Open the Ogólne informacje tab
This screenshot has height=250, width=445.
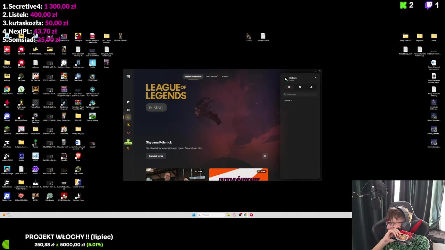193,76
